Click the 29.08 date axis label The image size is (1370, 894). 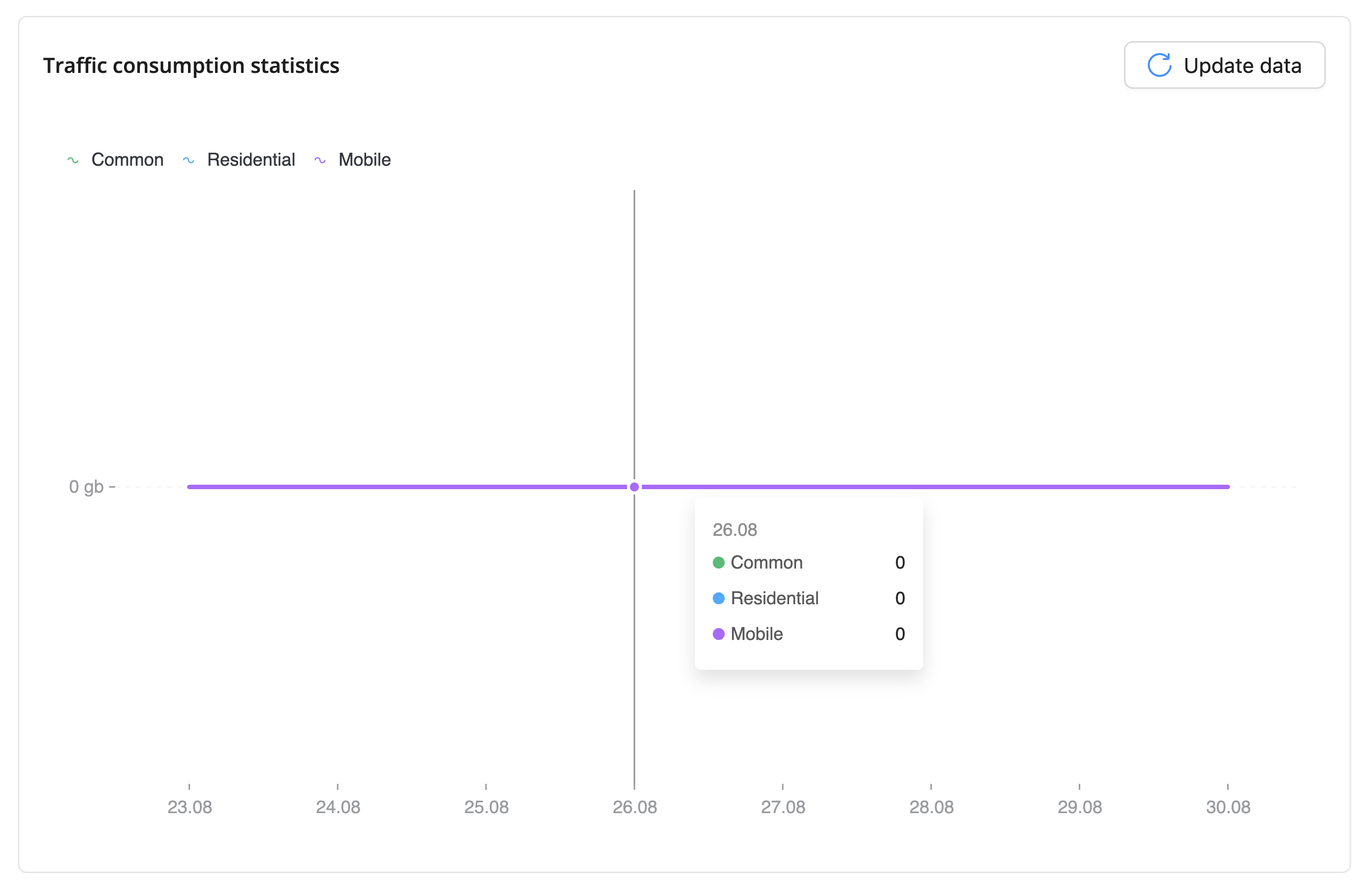pyautogui.click(x=1079, y=807)
